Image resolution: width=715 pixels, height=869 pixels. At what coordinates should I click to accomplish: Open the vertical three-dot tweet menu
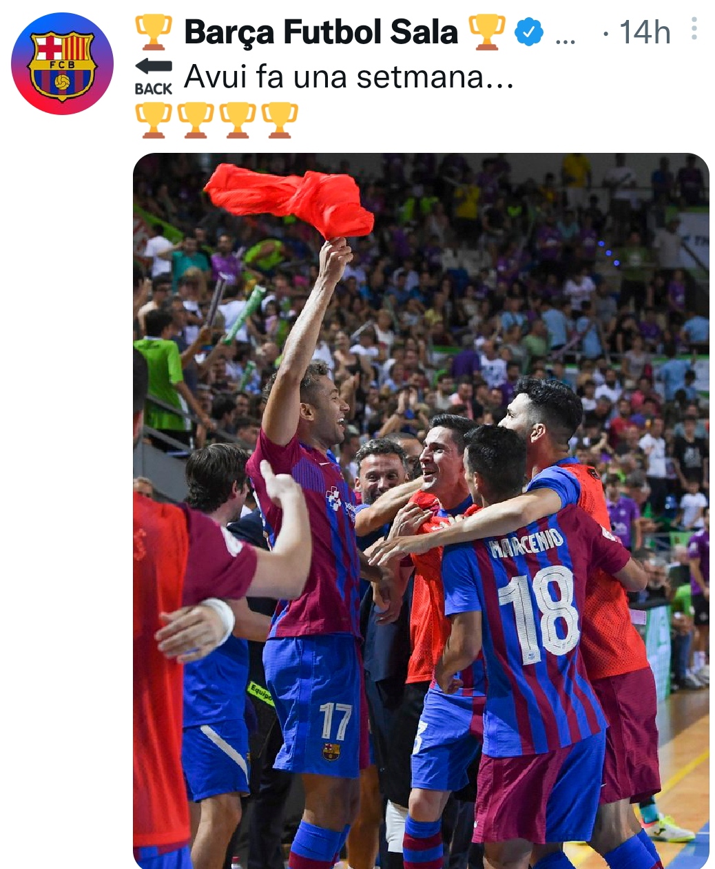(694, 28)
